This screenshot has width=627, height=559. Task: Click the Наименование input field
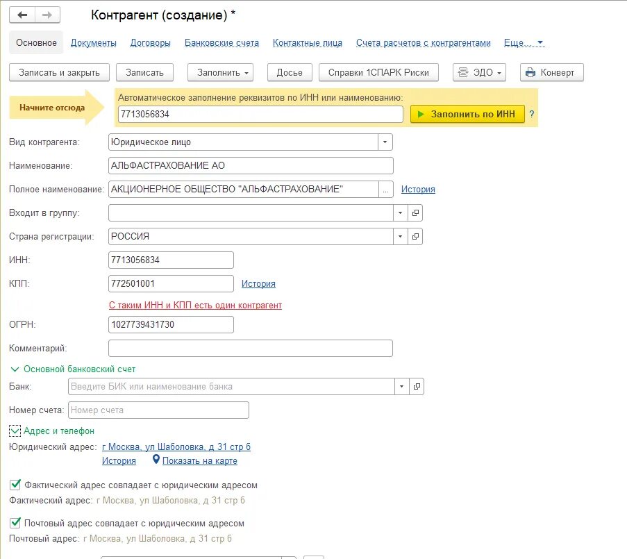[251, 165]
